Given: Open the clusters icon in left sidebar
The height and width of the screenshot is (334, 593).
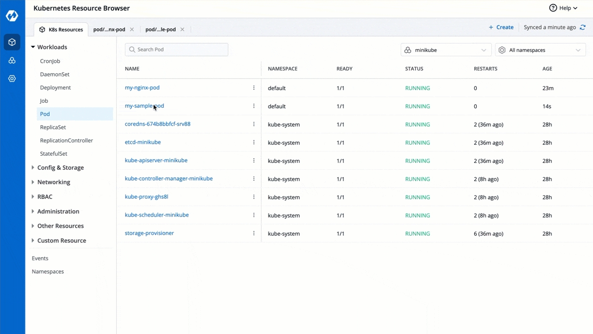Looking at the screenshot, I should pyautogui.click(x=12, y=60).
